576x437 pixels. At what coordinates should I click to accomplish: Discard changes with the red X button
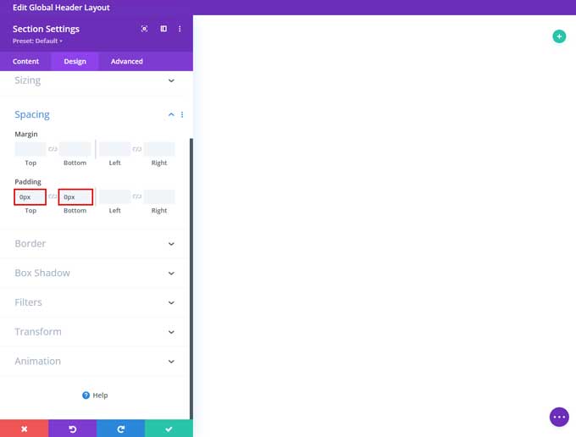point(24,429)
